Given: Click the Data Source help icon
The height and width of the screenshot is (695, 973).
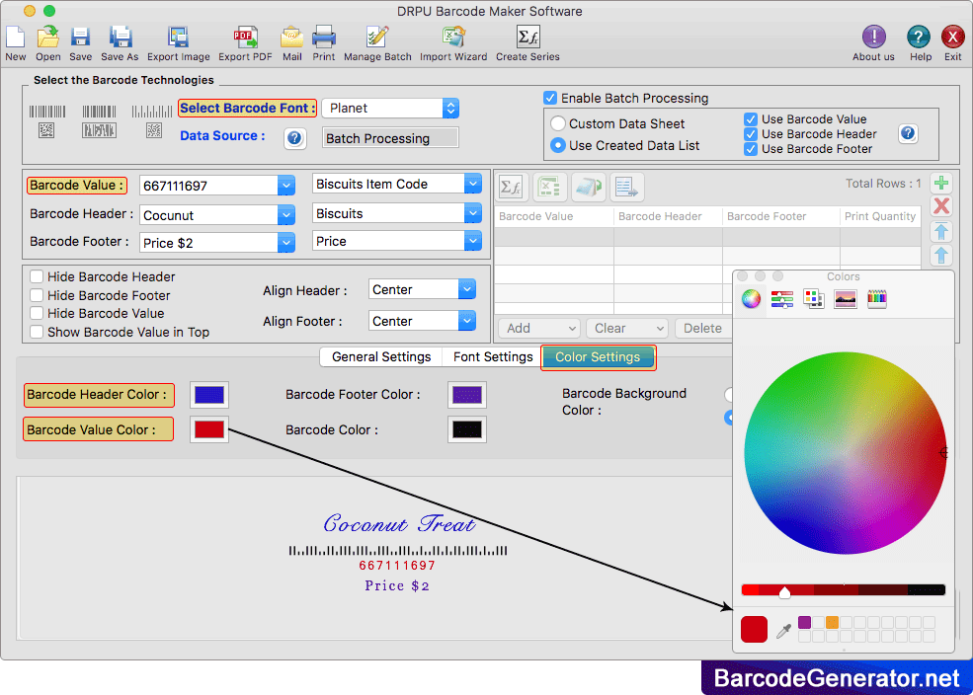Looking at the screenshot, I should (x=294, y=138).
